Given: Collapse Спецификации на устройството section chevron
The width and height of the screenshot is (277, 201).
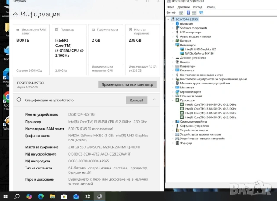Looking at the screenshot, I should point(154,100).
